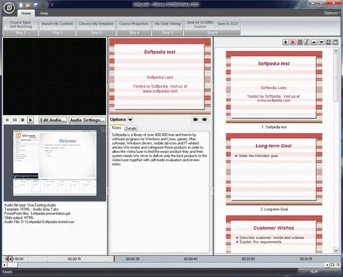Click the timeline scroll left arrow
Viewport: 343px width, 277px height.
pos(5,265)
